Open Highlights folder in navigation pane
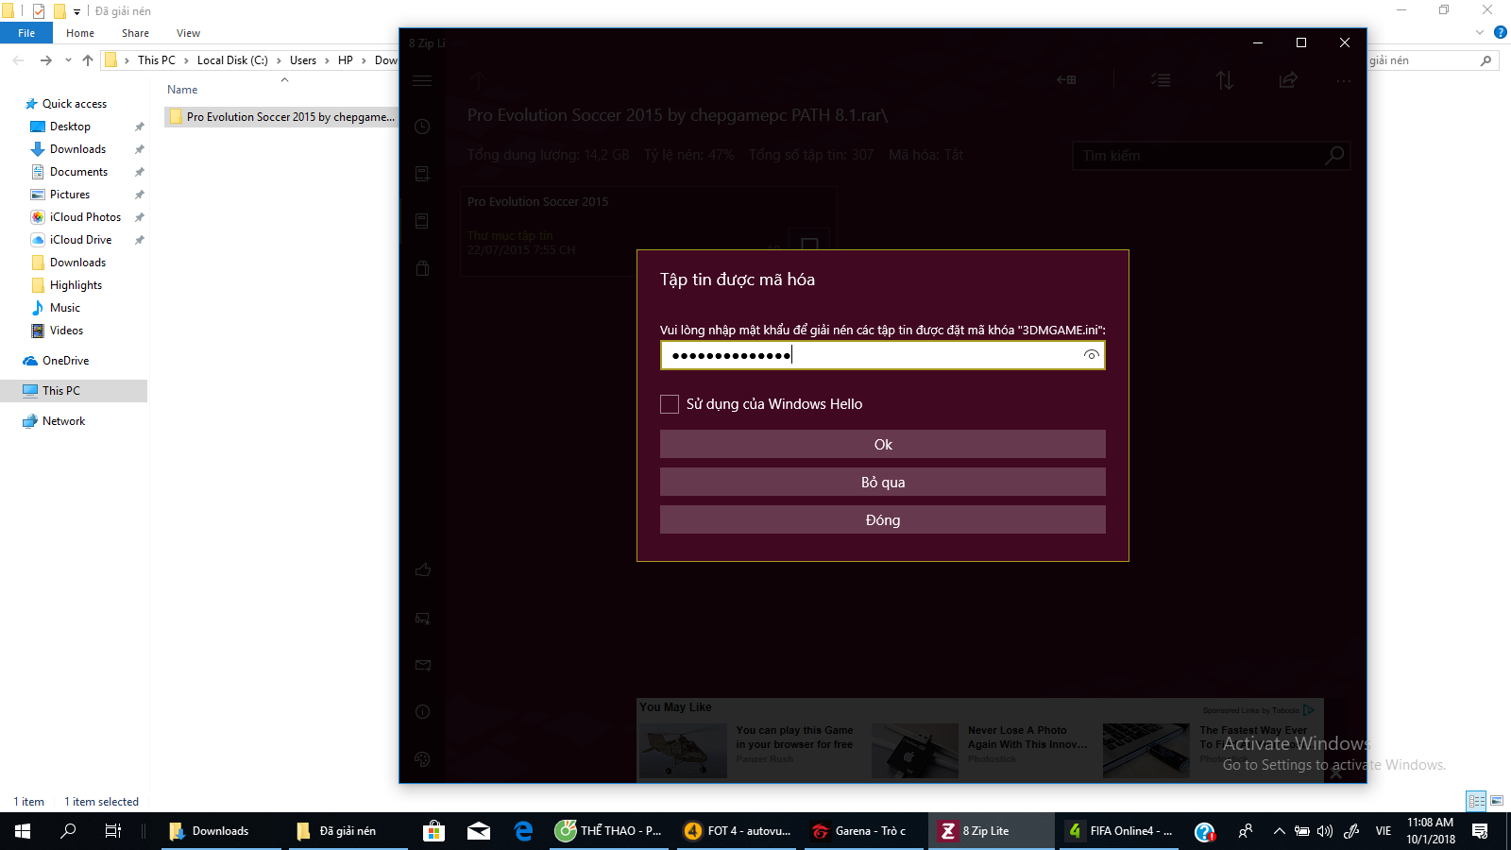 (76, 285)
